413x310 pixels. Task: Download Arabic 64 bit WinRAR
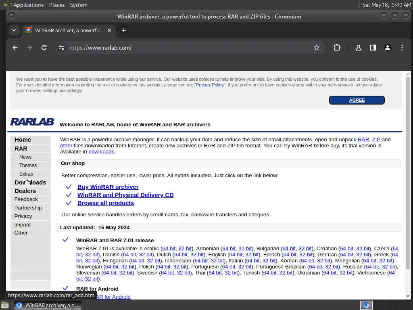pos(169,249)
